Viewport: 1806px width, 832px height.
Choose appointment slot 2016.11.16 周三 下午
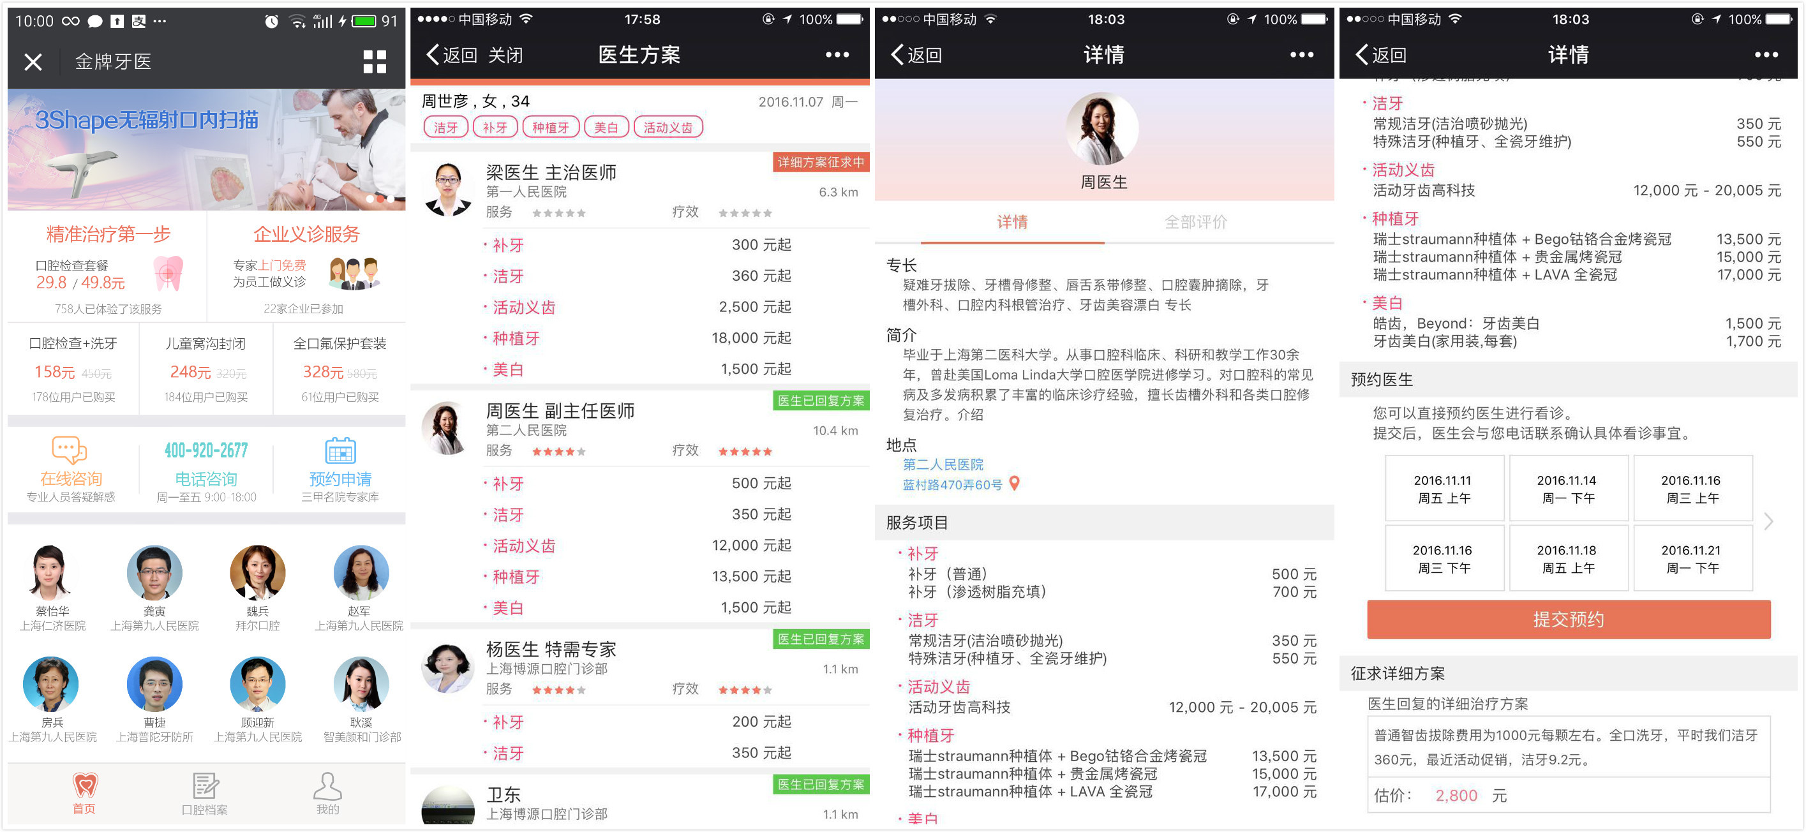[x=1444, y=559]
